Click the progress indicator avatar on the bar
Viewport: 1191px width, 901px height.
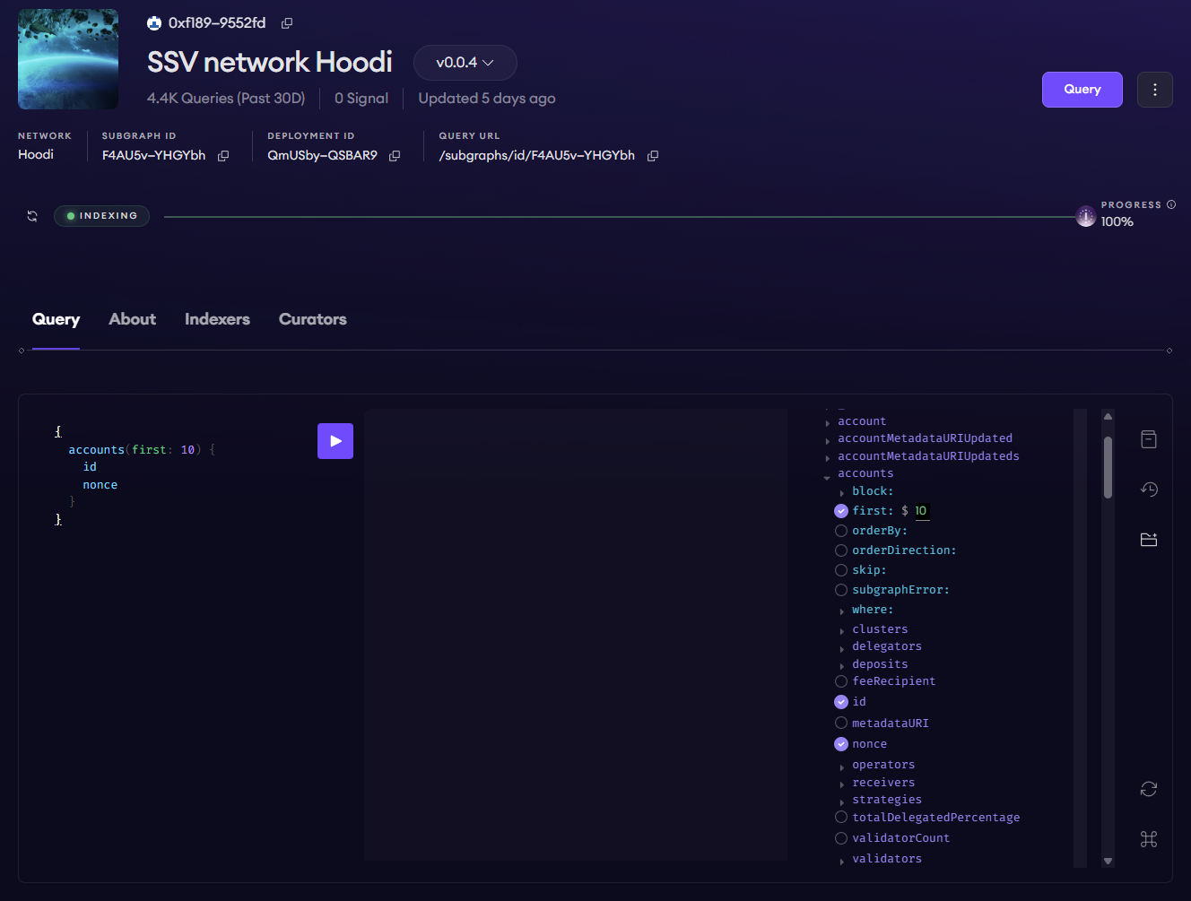(1086, 216)
